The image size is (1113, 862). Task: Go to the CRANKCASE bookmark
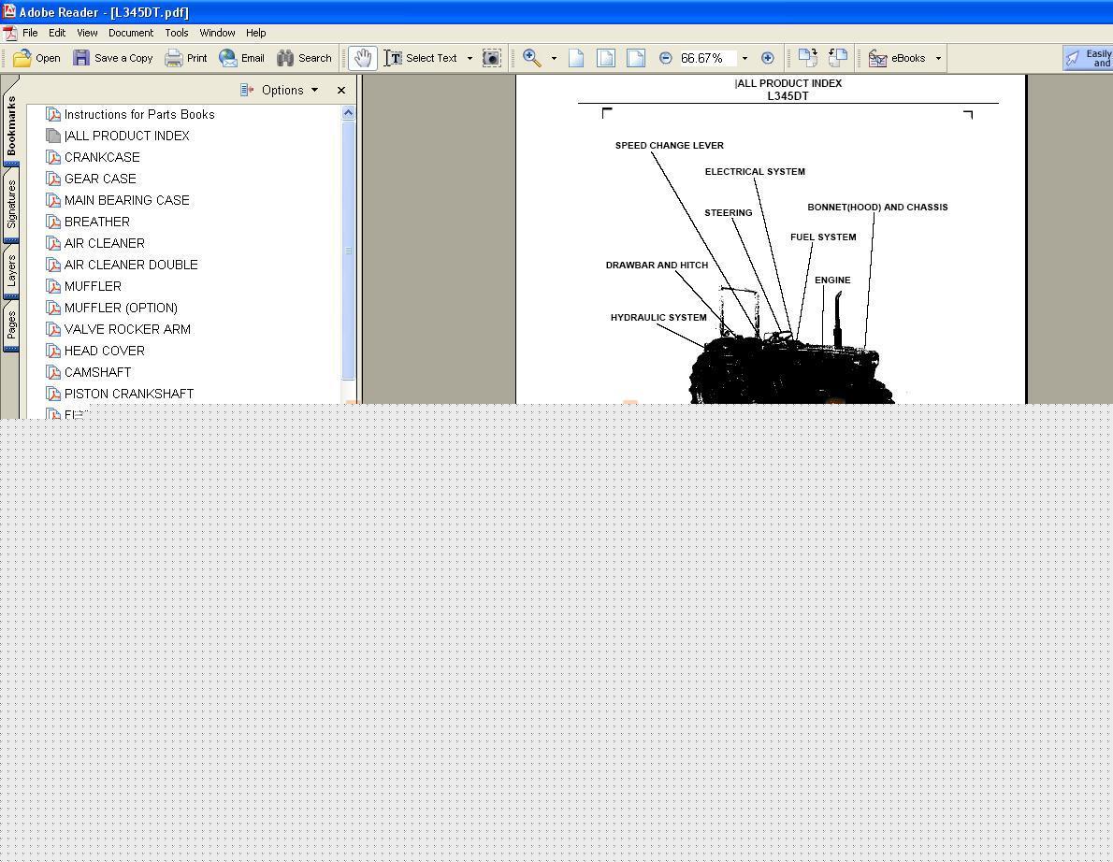pos(102,157)
